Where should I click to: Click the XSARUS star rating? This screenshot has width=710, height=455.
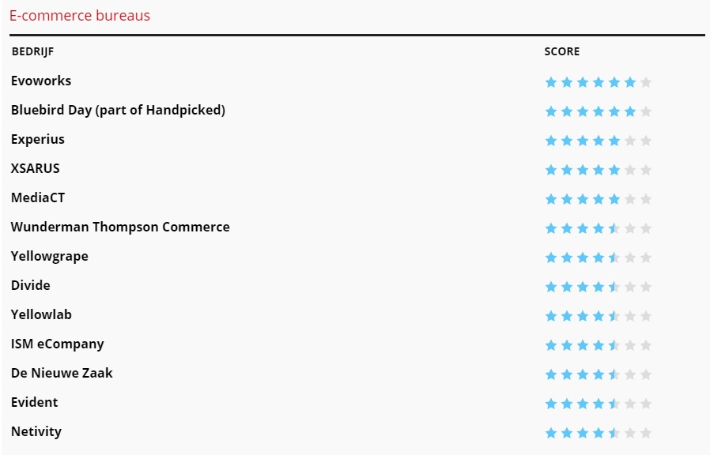599,170
